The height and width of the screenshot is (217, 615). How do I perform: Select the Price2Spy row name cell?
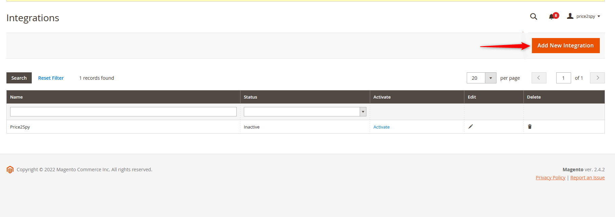pyautogui.click(x=123, y=127)
